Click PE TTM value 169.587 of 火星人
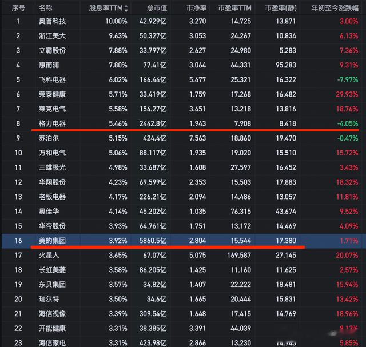This screenshot has height=347, width=366. click(x=239, y=256)
